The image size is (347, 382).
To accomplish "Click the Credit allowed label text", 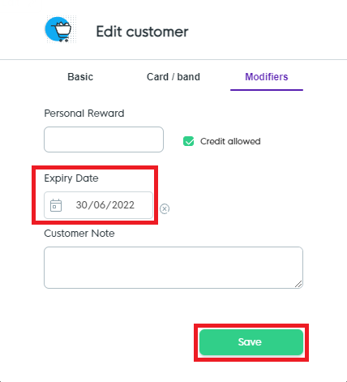I will tap(230, 141).
